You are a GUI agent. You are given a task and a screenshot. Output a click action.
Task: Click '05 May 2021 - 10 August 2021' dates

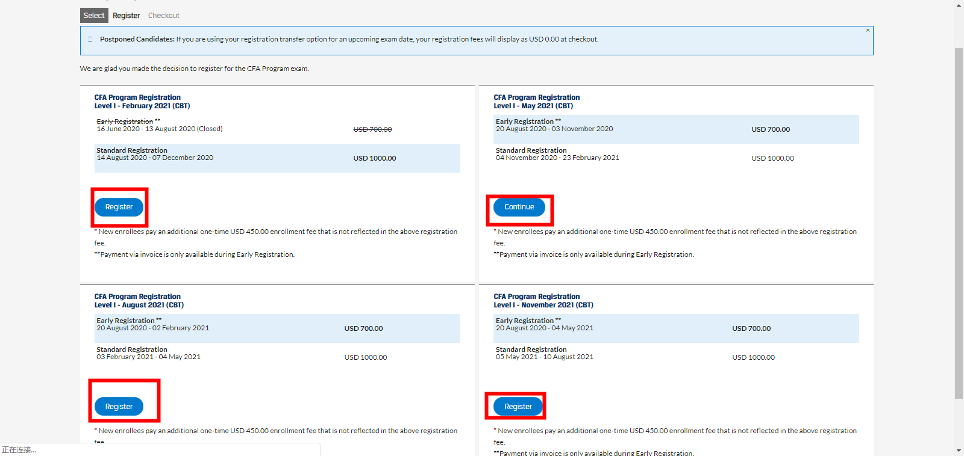tap(545, 357)
